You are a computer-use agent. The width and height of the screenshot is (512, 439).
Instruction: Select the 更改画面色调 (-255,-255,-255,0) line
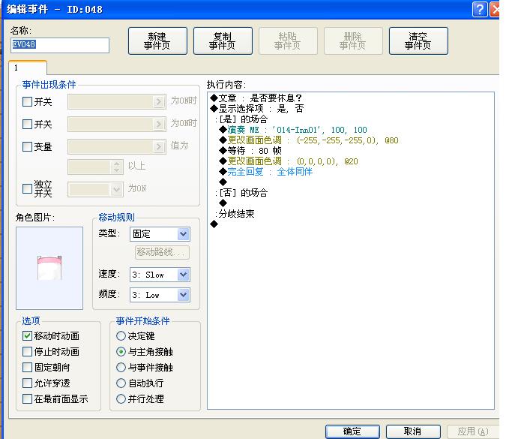309,140
